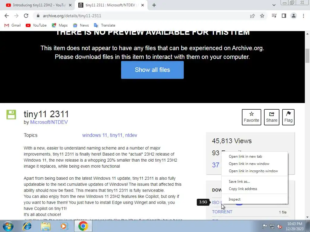Screen dimensions: 310x232
Task: Select Inspect from context menu
Action: pyautogui.click(x=255, y=199)
